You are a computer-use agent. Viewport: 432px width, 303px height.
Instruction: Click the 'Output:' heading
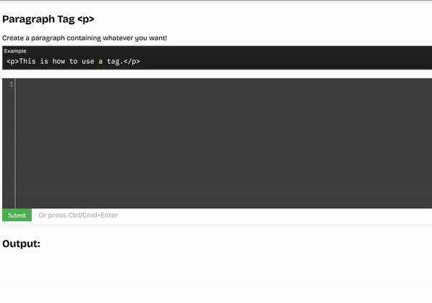(22, 244)
